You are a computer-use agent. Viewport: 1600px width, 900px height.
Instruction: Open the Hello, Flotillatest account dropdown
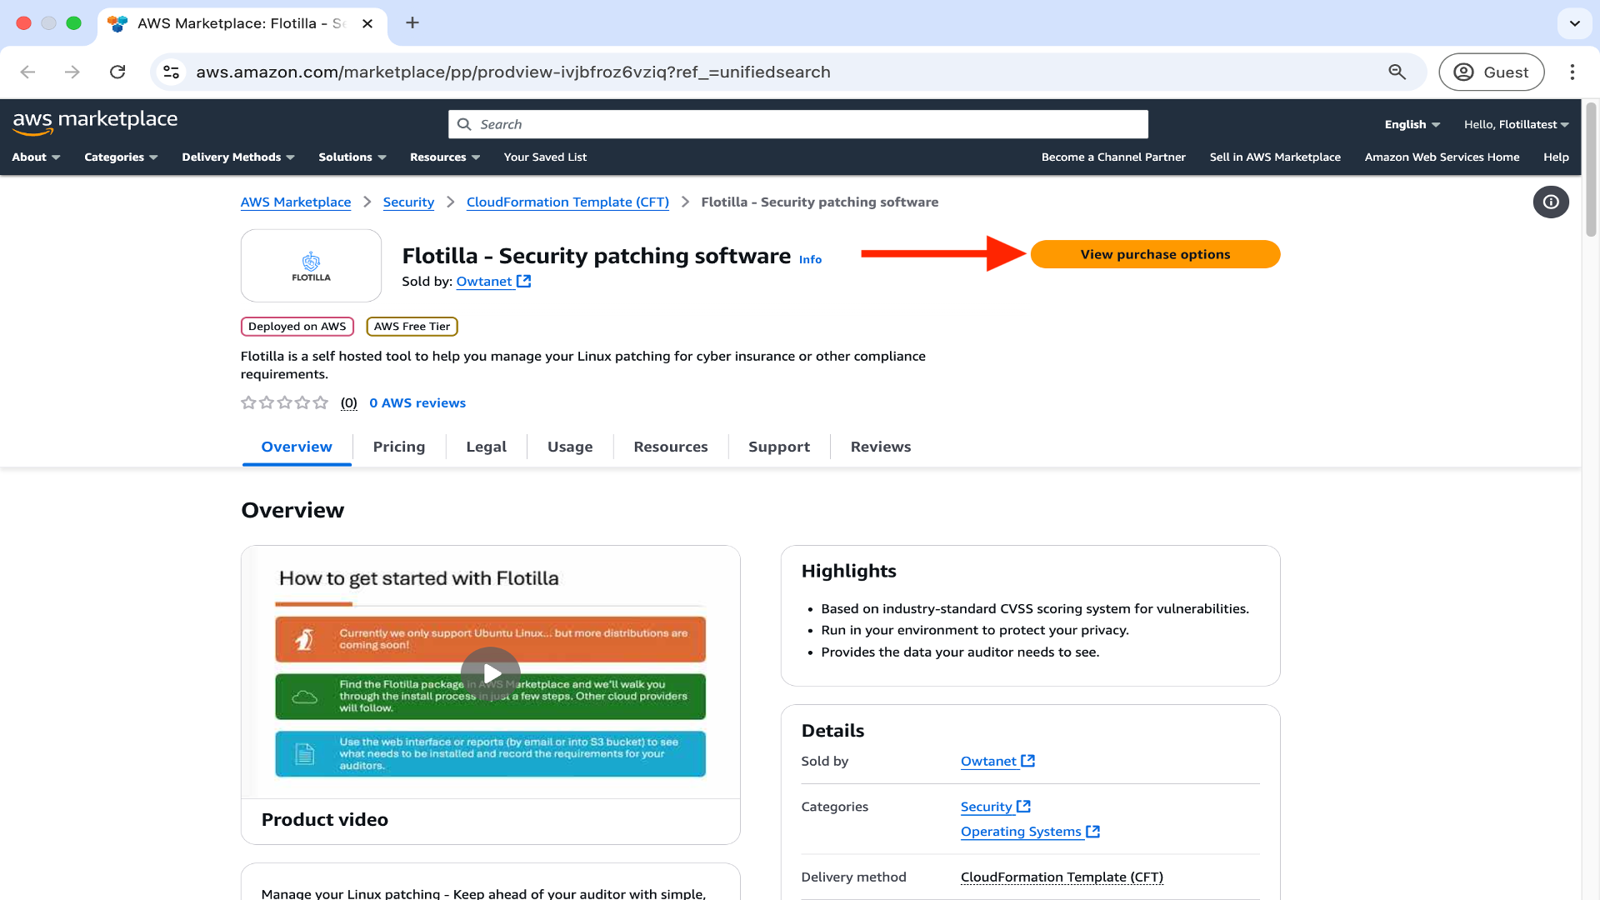(x=1516, y=124)
